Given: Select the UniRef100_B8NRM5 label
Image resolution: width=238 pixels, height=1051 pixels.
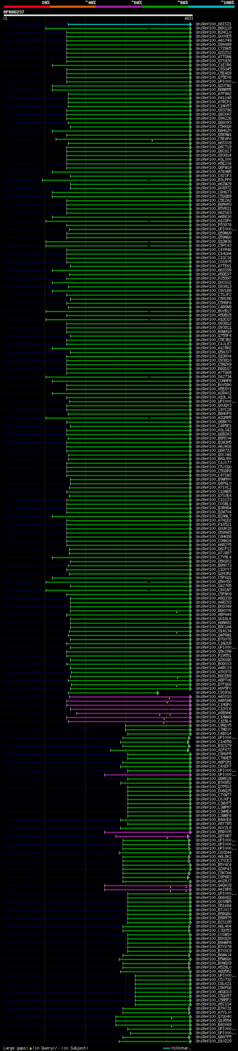Looking at the screenshot, I should (213, 90).
